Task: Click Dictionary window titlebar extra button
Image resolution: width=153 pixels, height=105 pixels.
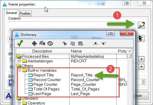Action: click(x=111, y=34)
